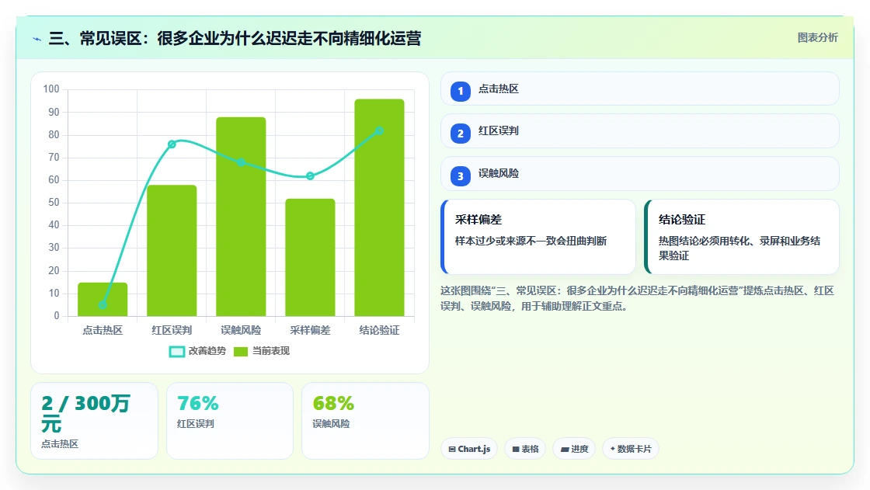
Task: Click y-axis value 100
Action: [51, 89]
